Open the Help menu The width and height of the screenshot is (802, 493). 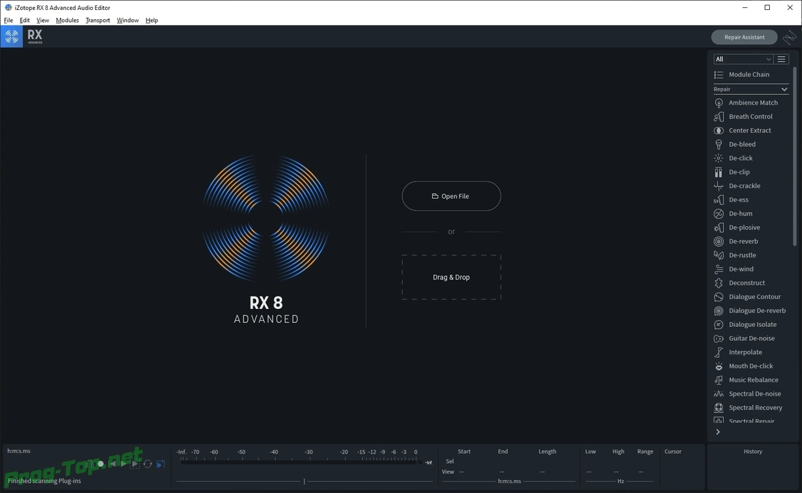pyautogui.click(x=152, y=20)
